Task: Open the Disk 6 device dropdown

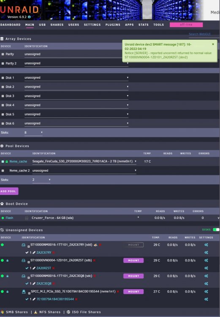Action: point(76,123)
